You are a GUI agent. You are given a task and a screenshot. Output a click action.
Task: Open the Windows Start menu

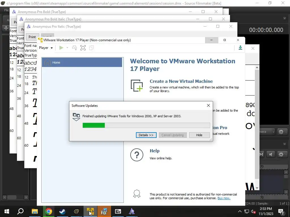click(x=7, y=211)
